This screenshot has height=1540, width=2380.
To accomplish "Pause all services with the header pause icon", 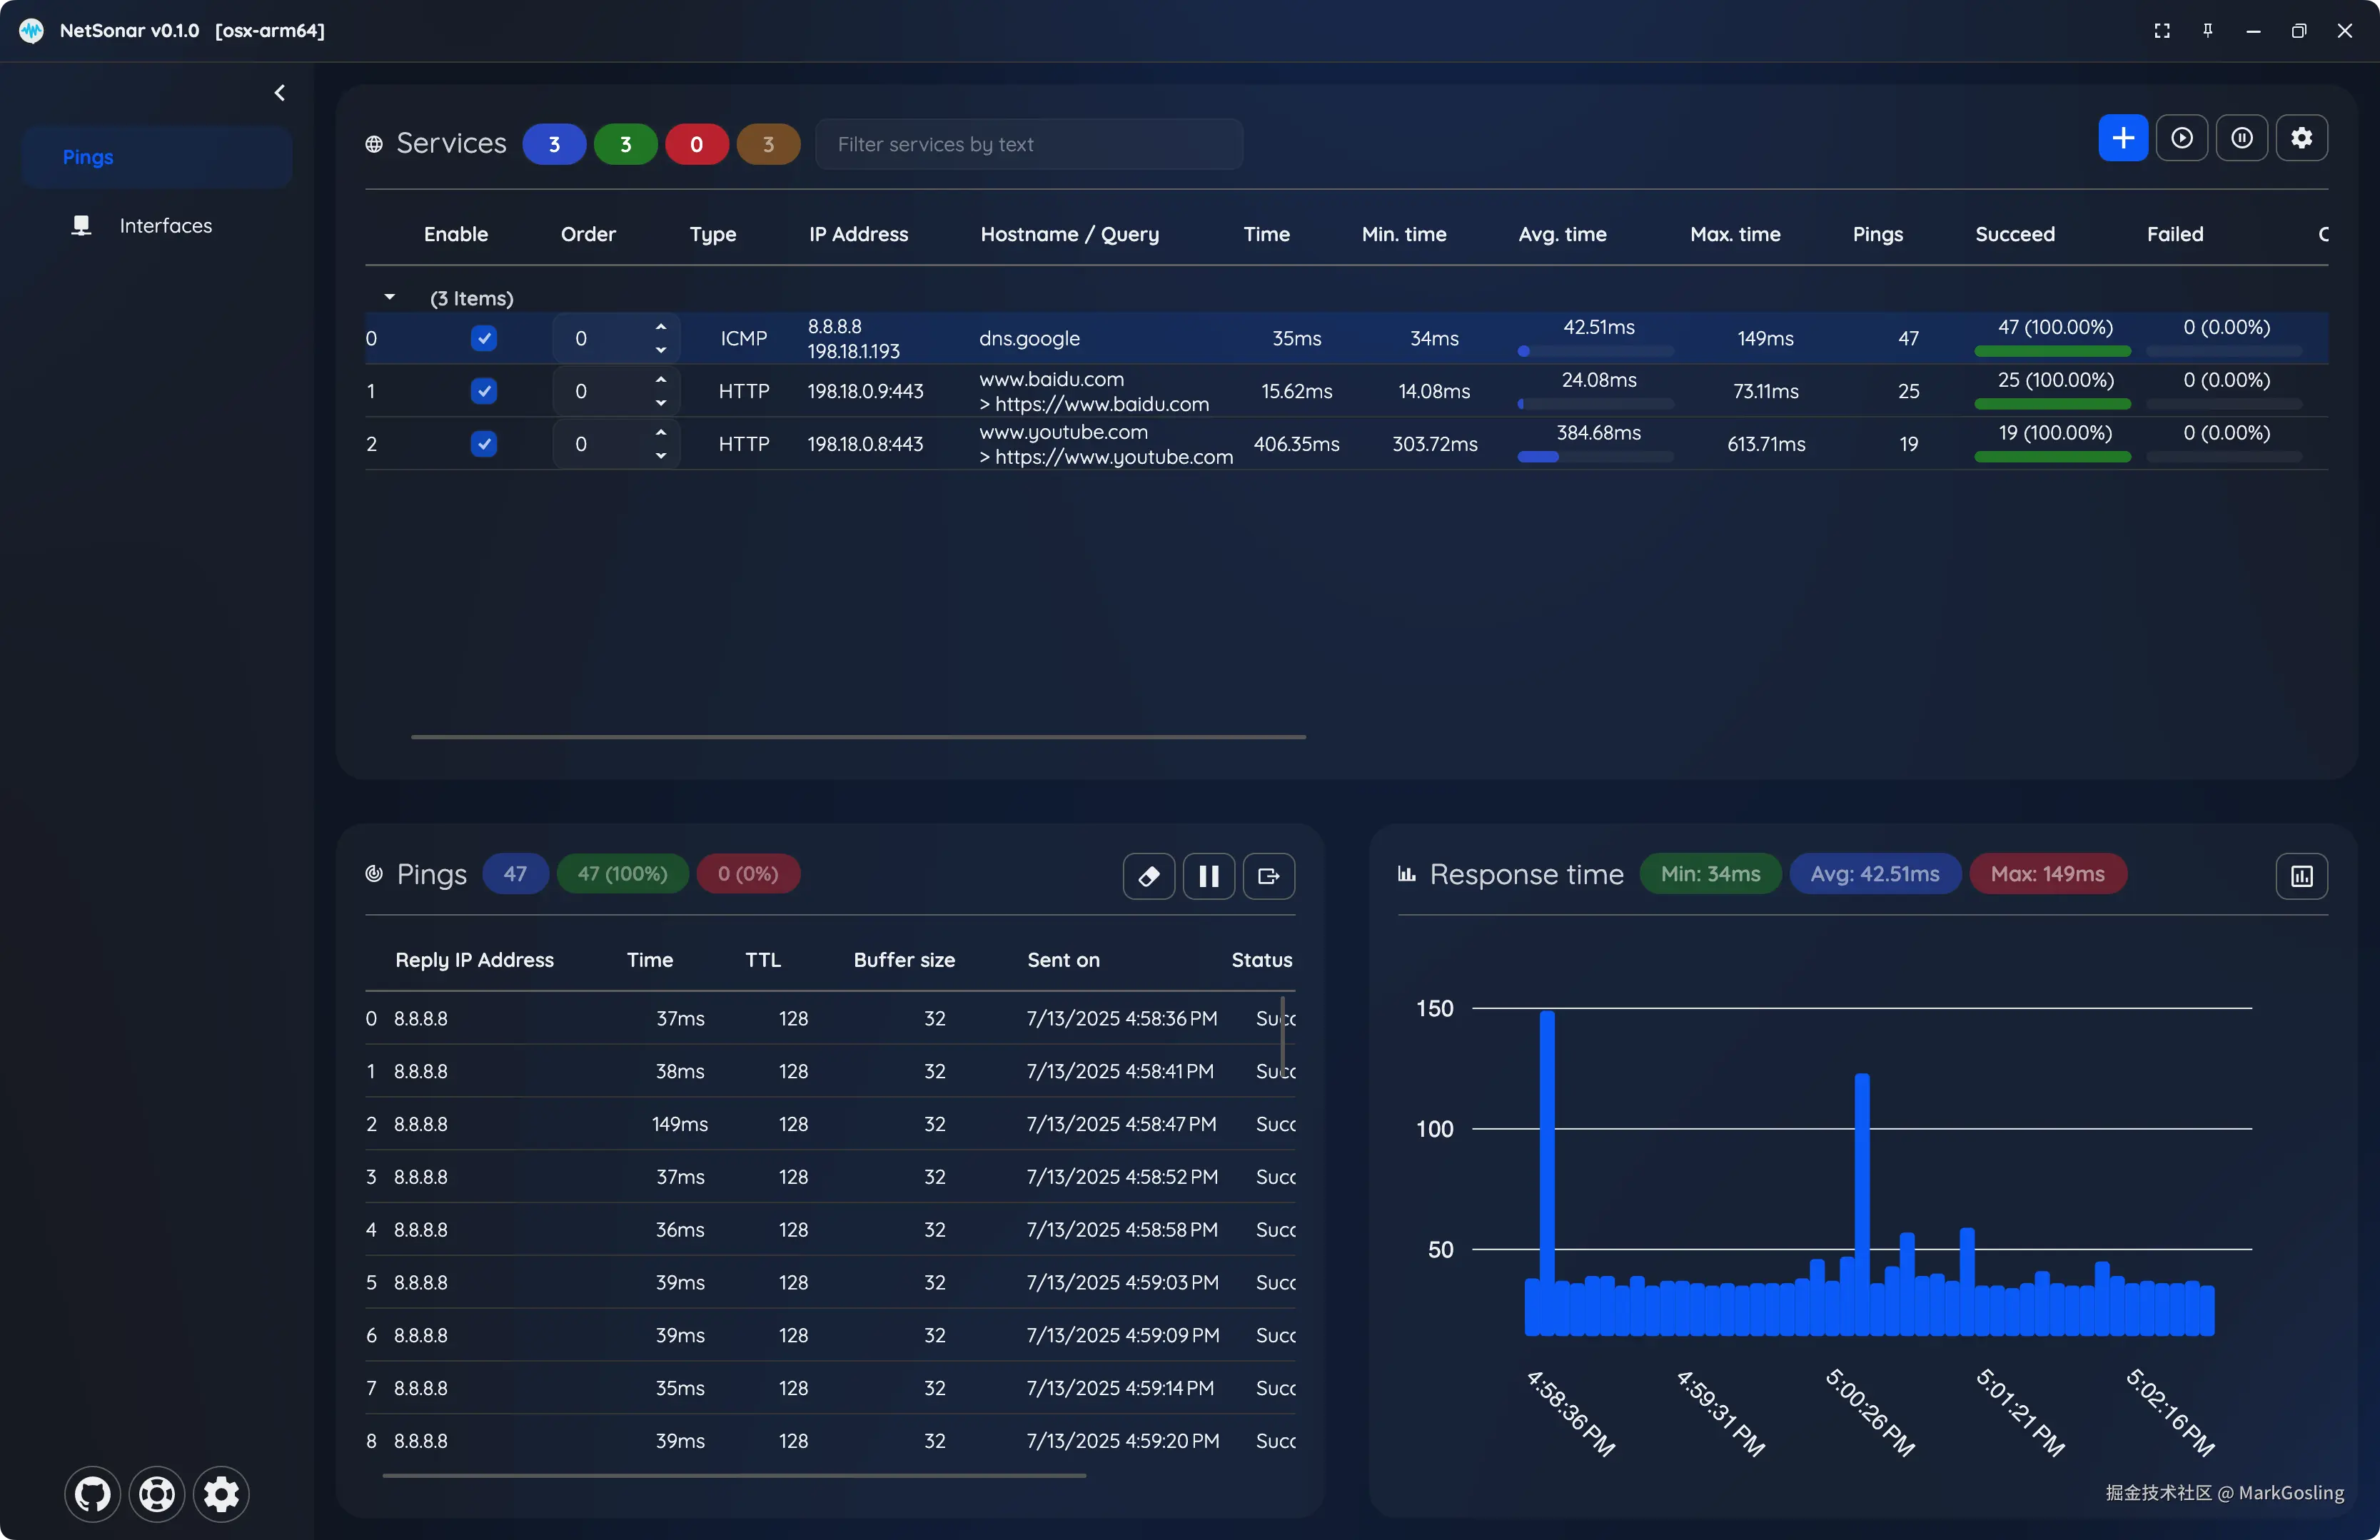I will [2242, 138].
